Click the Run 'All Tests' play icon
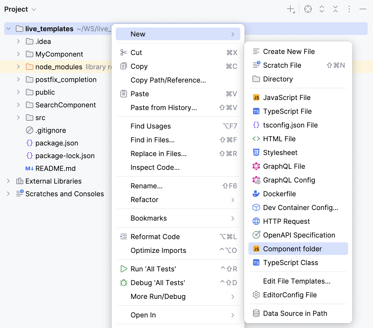 pyautogui.click(x=123, y=269)
